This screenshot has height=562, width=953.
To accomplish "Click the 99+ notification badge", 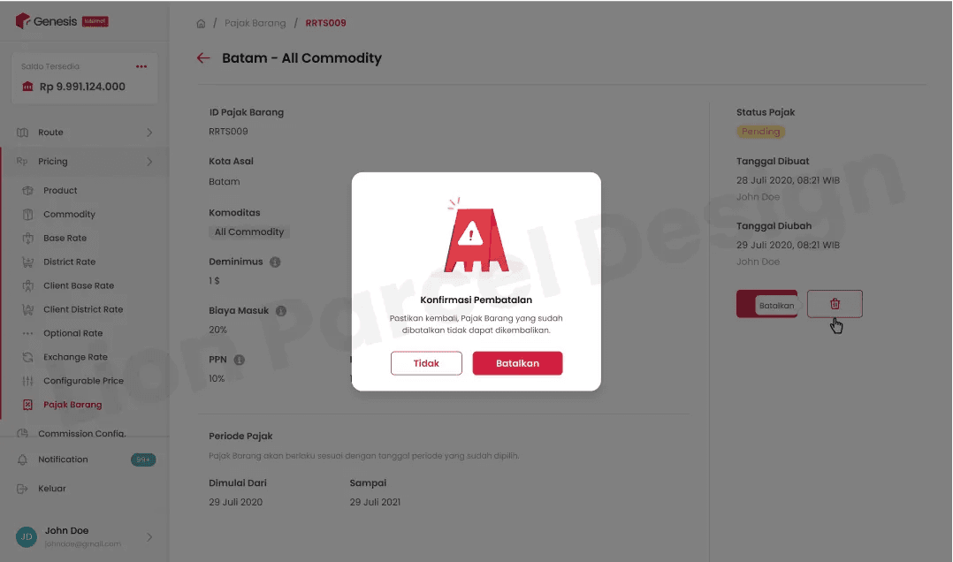I will click(x=143, y=459).
